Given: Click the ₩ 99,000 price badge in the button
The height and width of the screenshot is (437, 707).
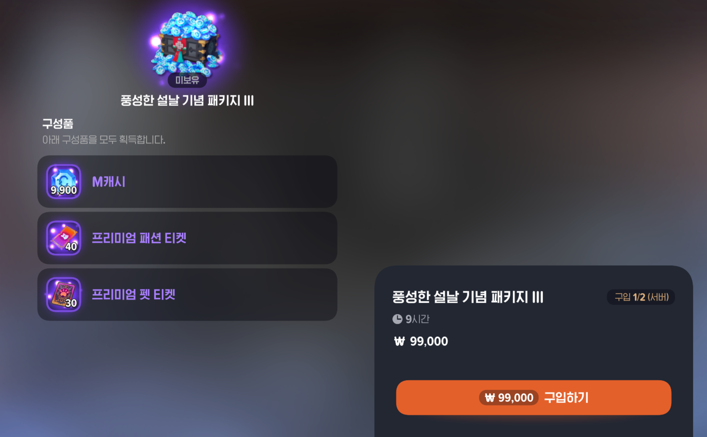Looking at the screenshot, I should (509, 398).
